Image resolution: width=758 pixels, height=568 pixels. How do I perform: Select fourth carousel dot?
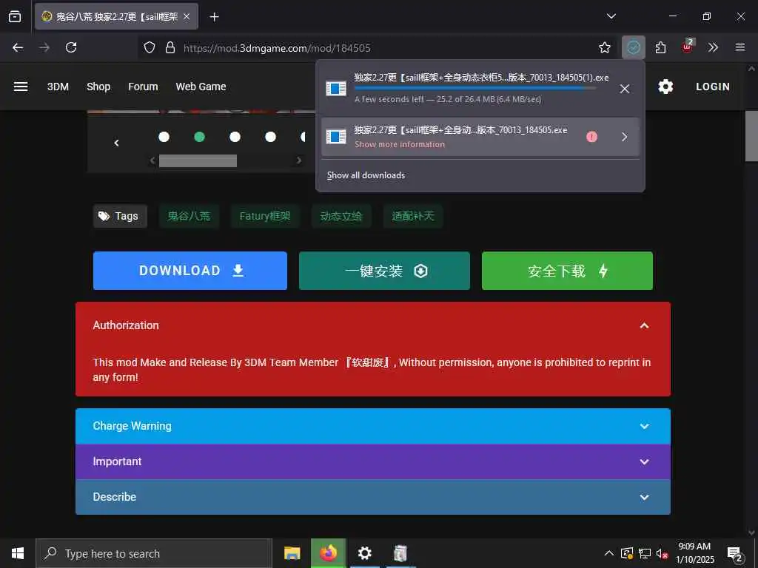pyautogui.click(x=271, y=137)
